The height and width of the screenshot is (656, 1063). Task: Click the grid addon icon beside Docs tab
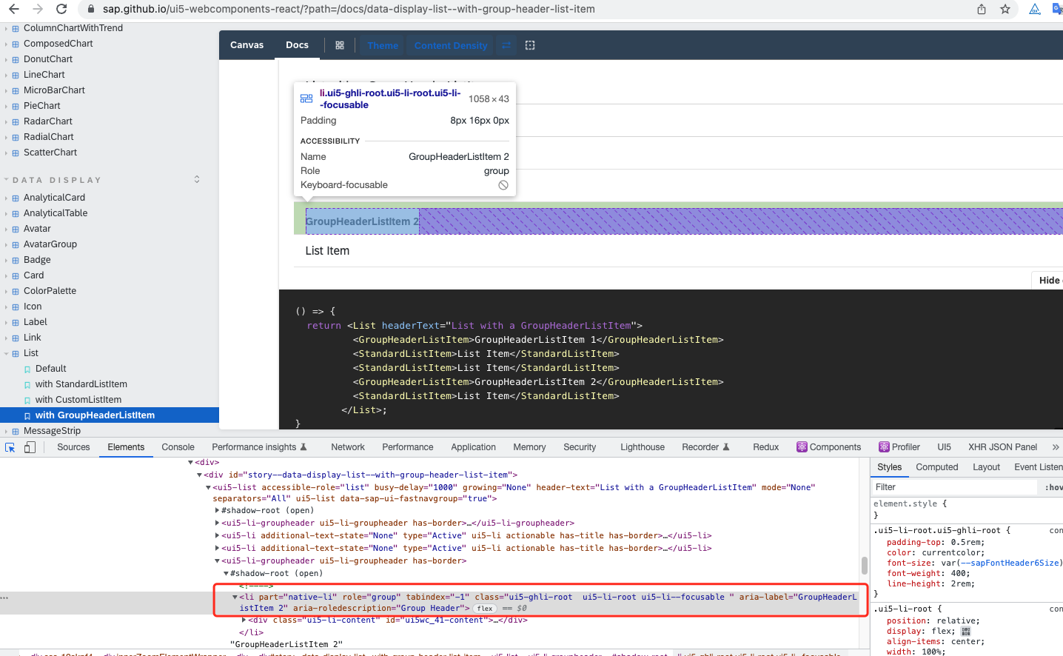[x=339, y=45]
